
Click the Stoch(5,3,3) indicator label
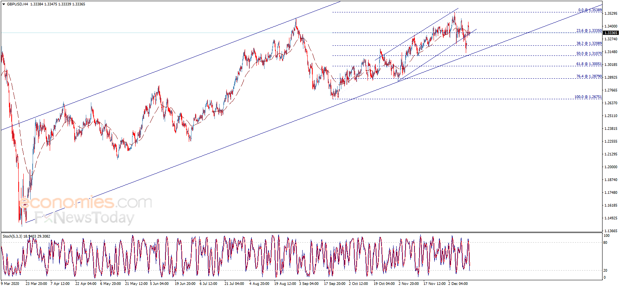tap(12, 236)
